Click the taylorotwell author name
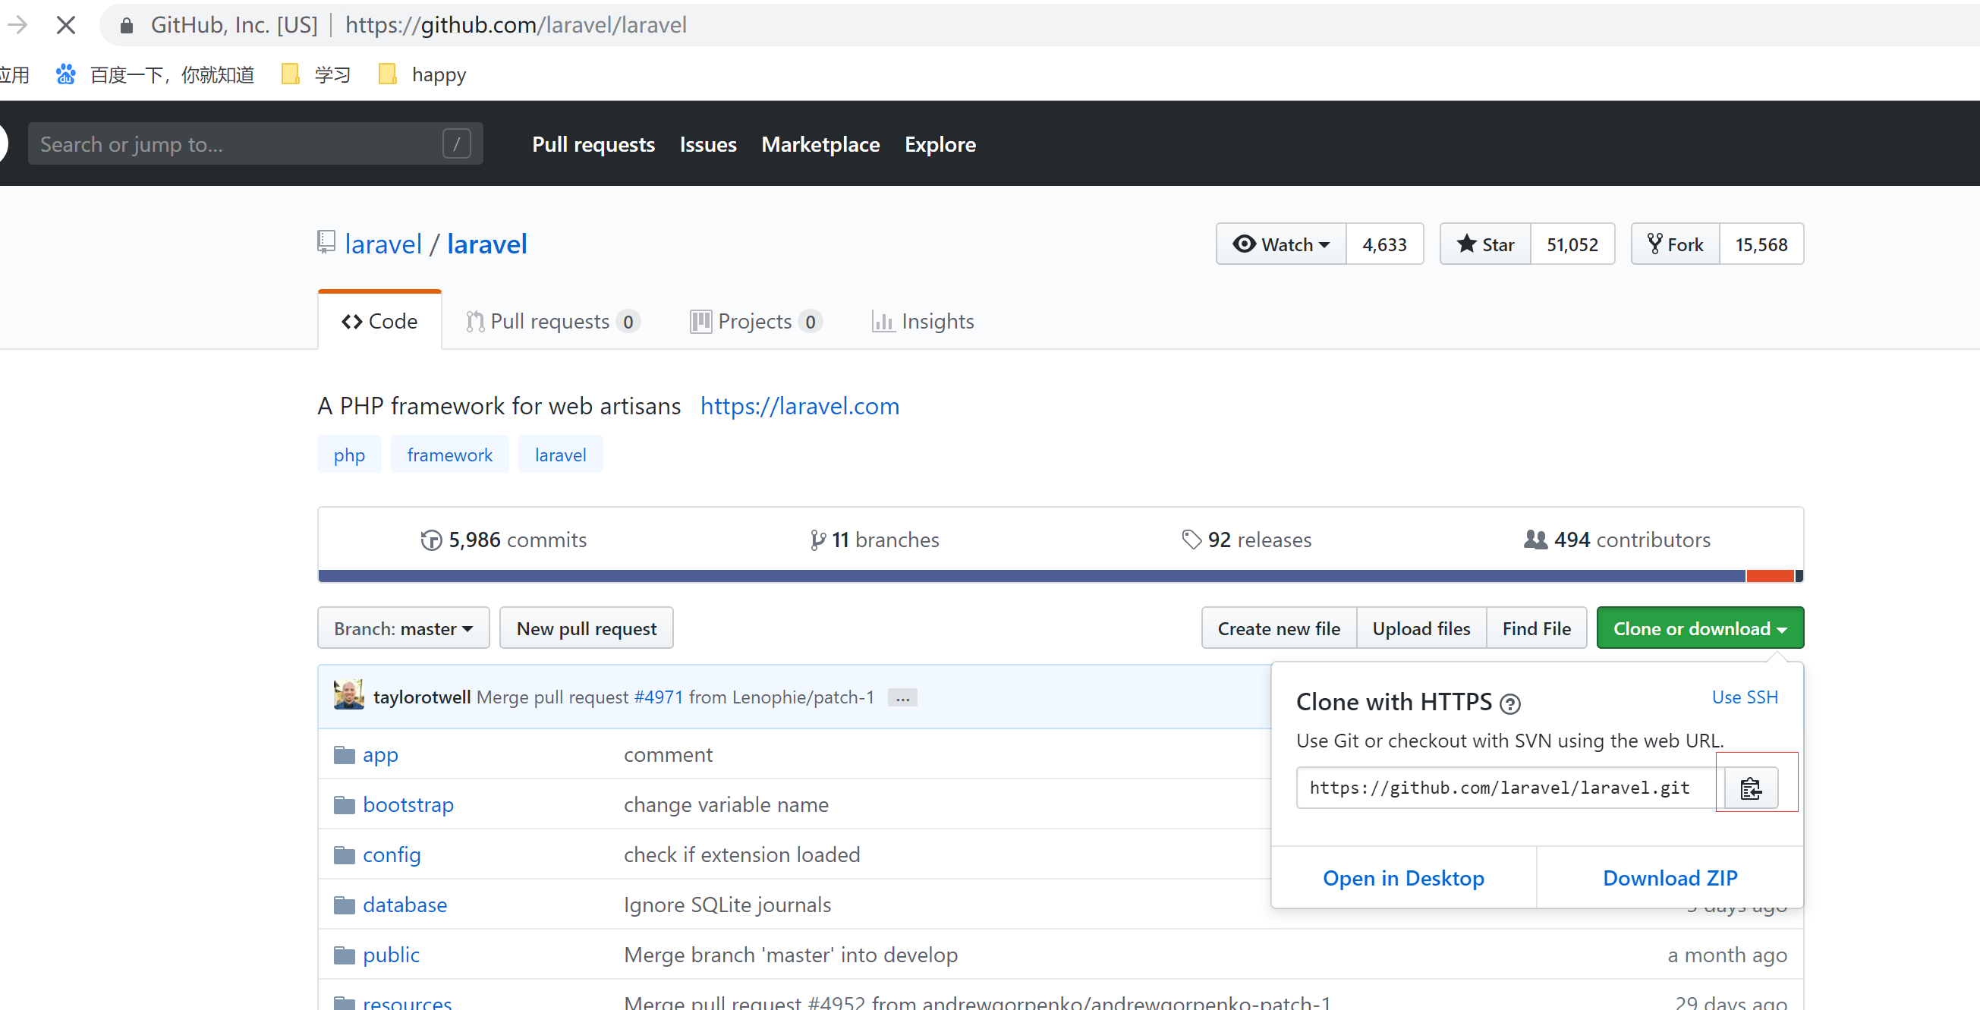Screen dimensions: 1980x1010 (422, 697)
